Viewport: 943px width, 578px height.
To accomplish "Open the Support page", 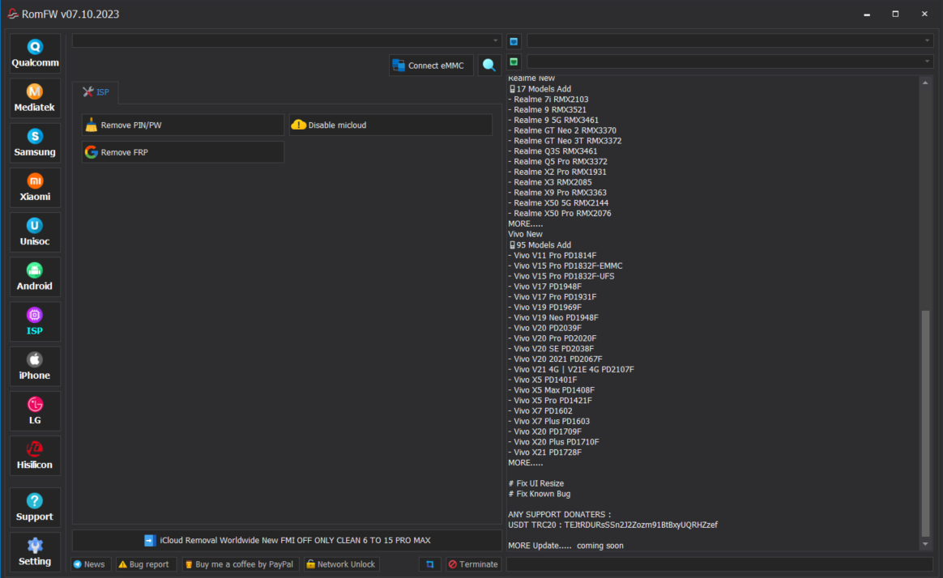I will pyautogui.click(x=35, y=507).
